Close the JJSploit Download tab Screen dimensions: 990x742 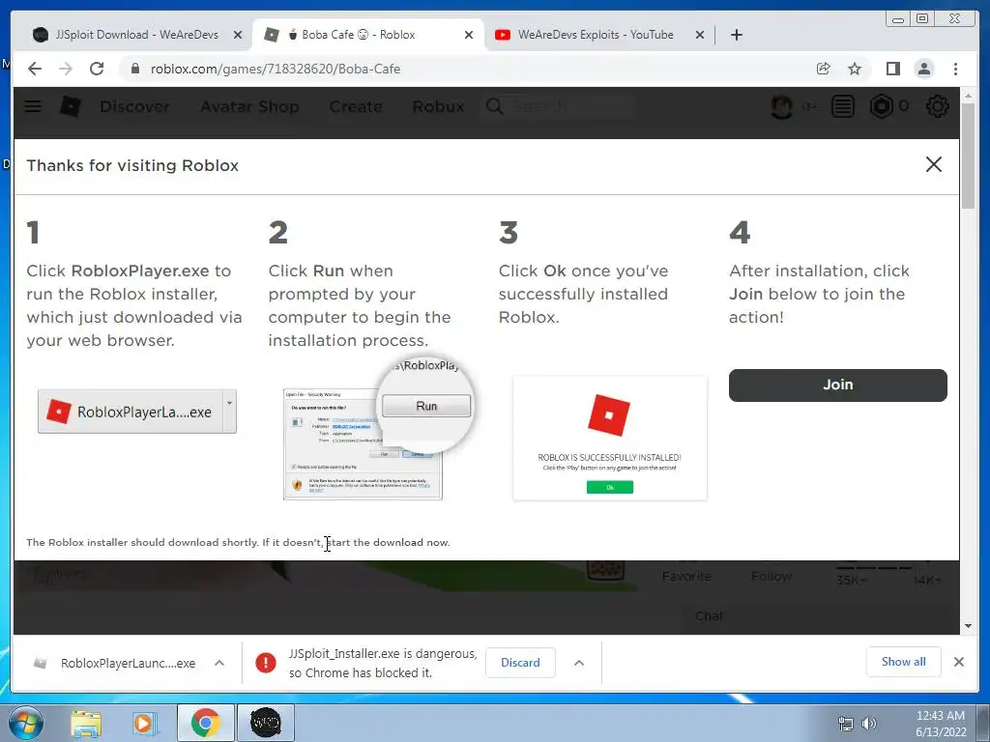(x=238, y=36)
